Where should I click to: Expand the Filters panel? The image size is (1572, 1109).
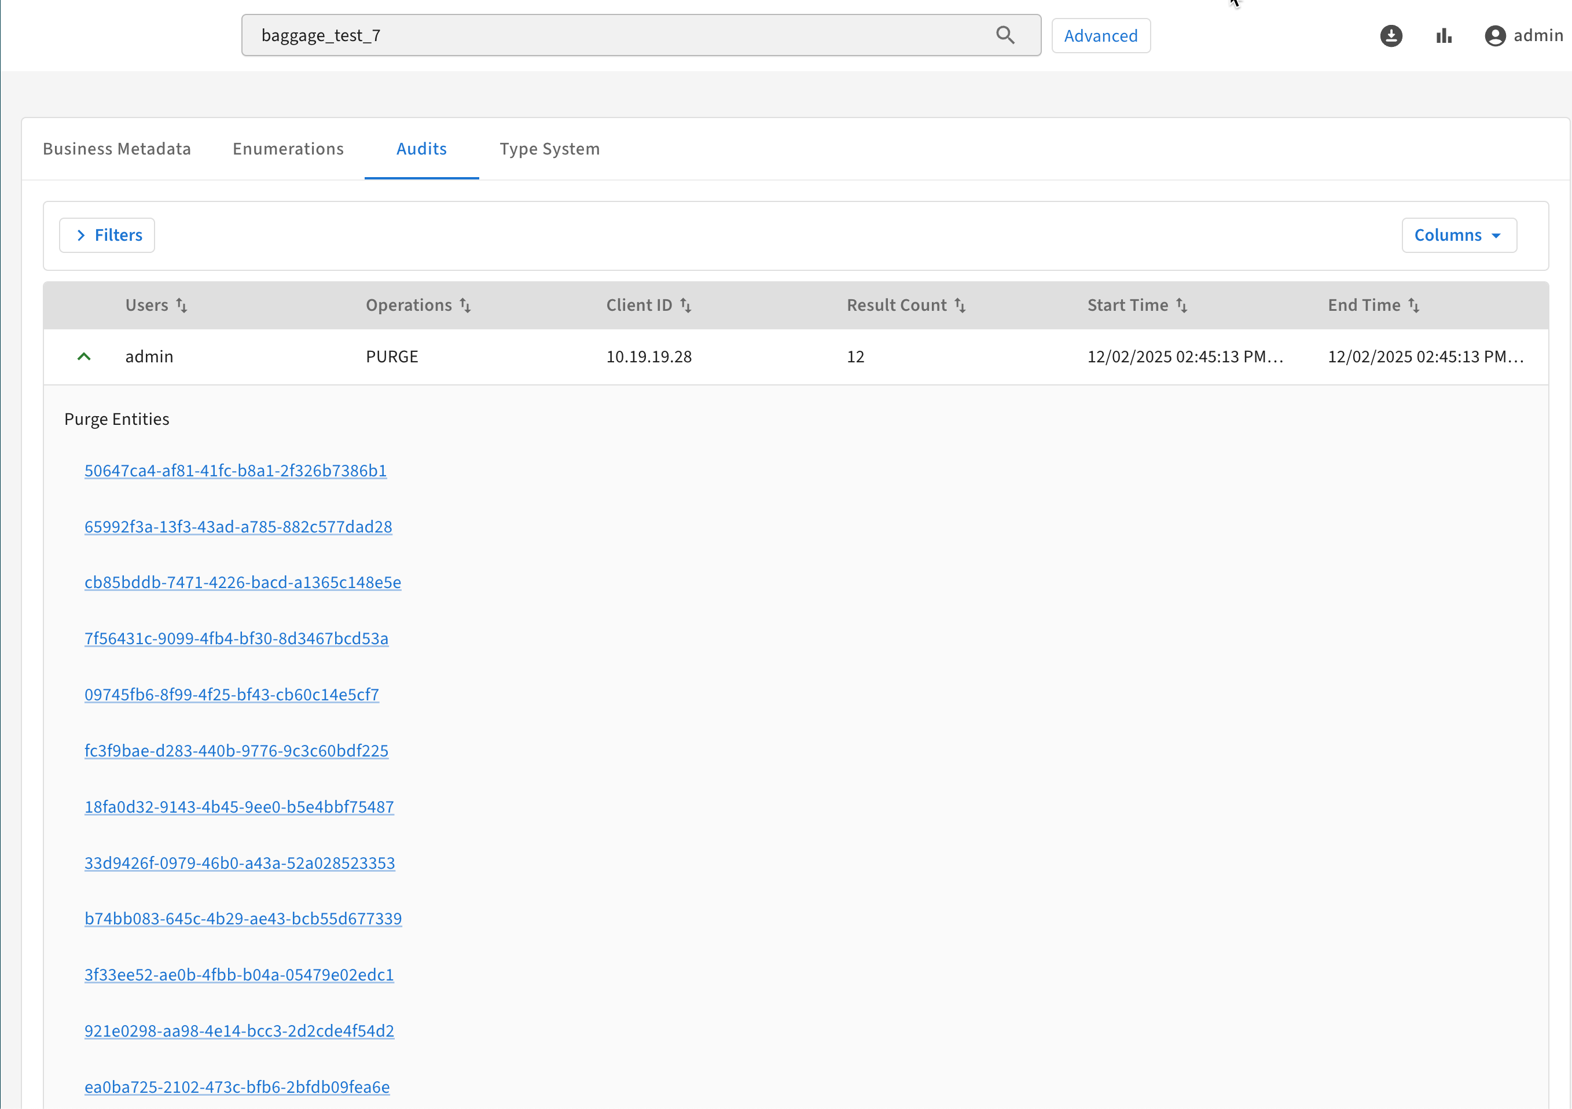pyautogui.click(x=108, y=236)
